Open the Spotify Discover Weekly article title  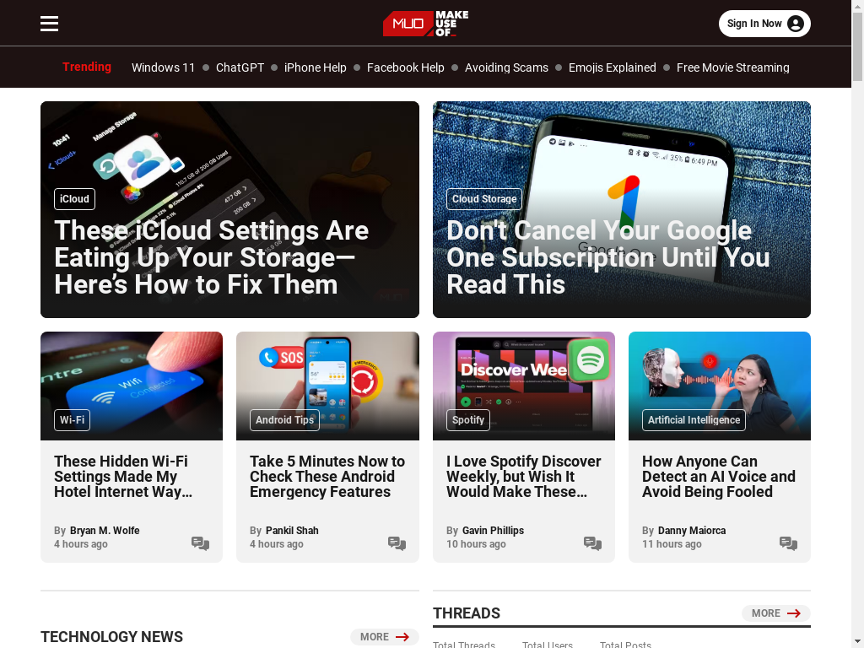(x=523, y=476)
